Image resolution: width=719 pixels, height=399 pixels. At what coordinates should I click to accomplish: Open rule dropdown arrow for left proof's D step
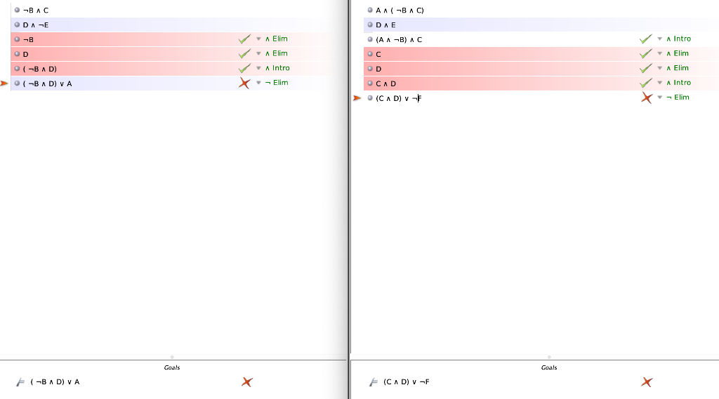(x=258, y=53)
